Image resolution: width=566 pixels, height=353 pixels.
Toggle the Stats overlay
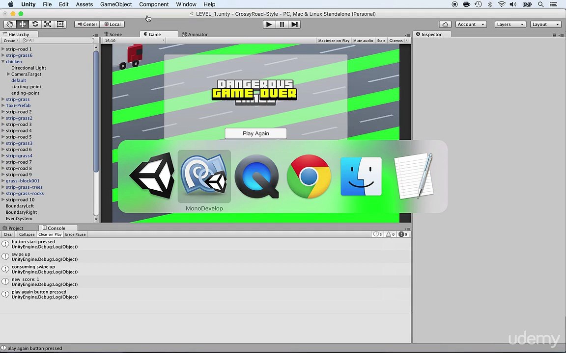point(381,41)
